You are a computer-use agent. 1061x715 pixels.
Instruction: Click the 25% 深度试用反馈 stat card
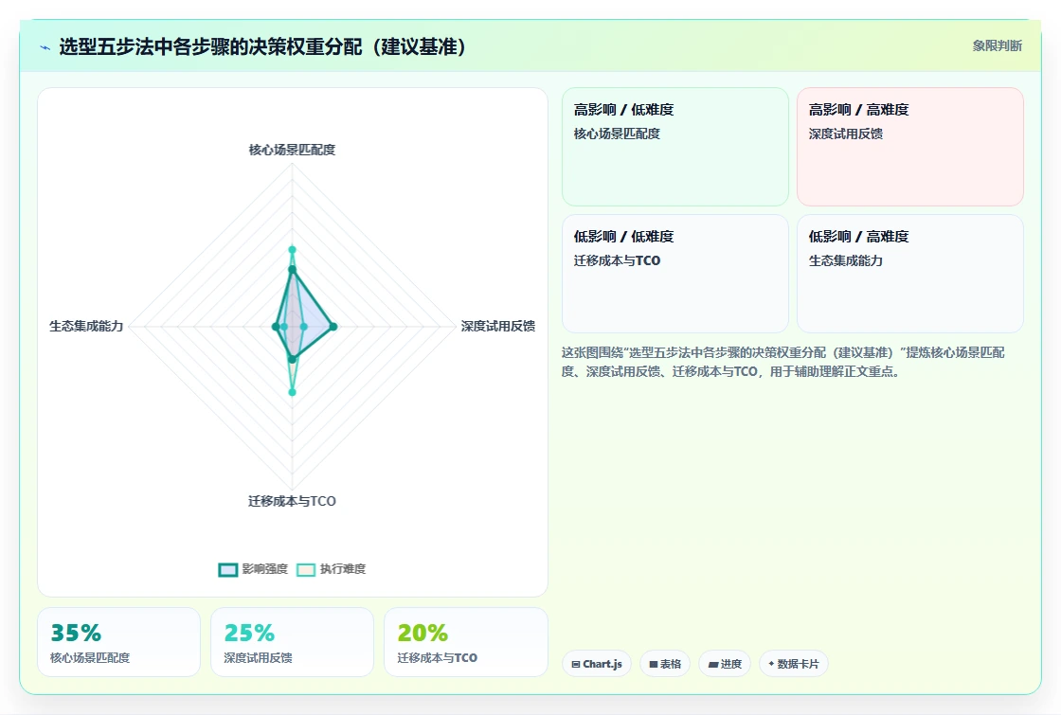coord(293,642)
